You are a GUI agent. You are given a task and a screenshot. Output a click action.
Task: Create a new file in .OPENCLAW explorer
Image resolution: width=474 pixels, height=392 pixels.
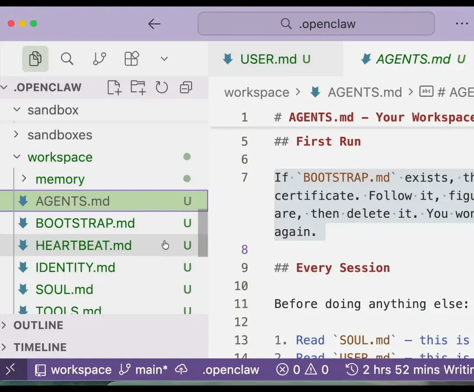pyautogui.click(x=114, y=88)
